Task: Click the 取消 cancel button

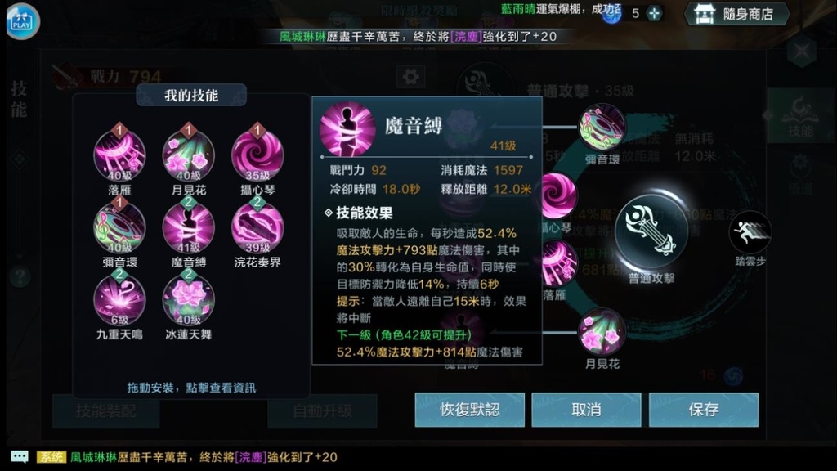Action: 586,410
